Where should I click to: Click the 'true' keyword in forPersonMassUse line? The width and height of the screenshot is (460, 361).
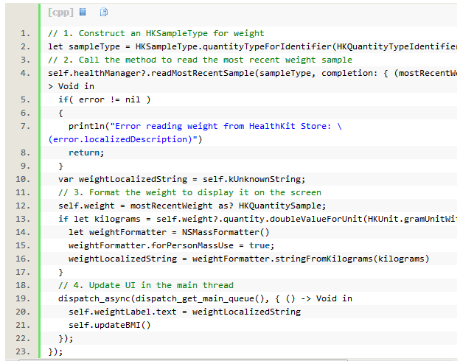coord(258,245)
